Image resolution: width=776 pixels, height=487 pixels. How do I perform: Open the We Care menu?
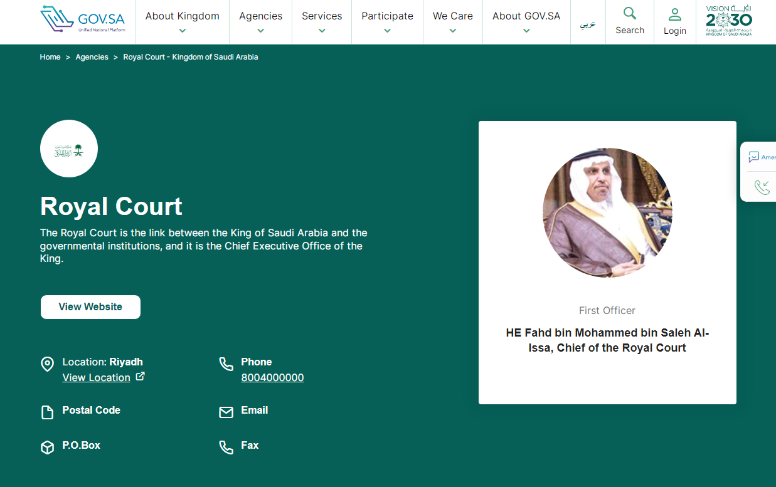tap(453, 22)
